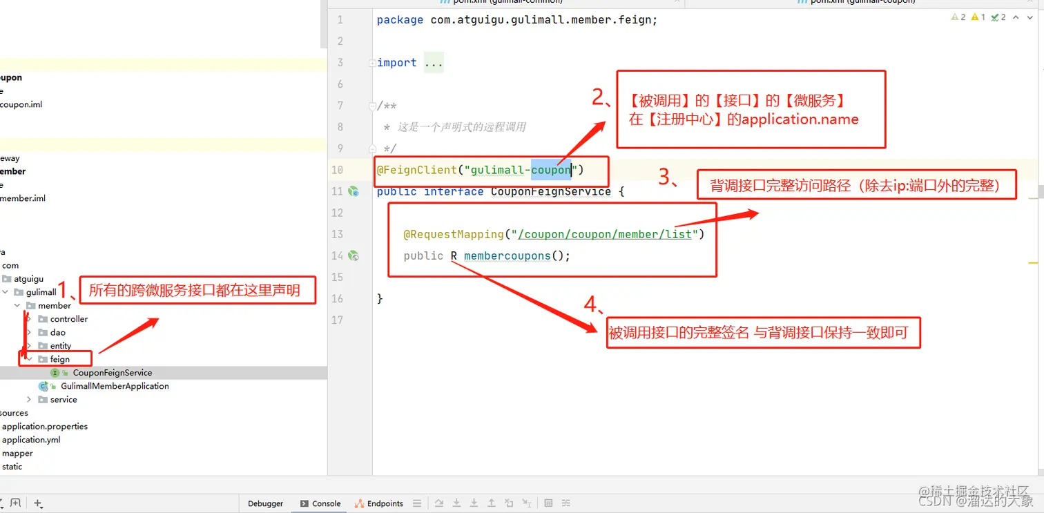Click line number 16 in the gutter
1044x513 pixels.
[x=337, y=298]
